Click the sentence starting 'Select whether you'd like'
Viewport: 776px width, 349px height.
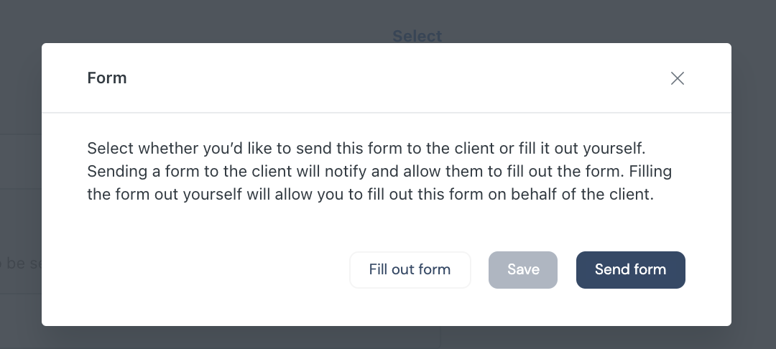pos(366,149)
